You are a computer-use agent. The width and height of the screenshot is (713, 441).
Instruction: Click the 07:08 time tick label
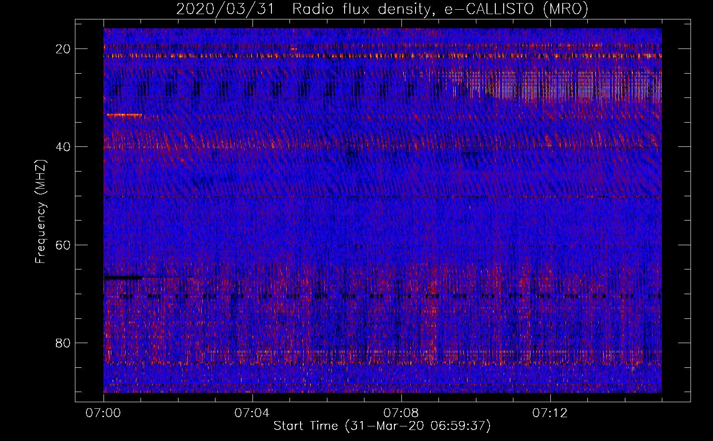coord(401,413)
